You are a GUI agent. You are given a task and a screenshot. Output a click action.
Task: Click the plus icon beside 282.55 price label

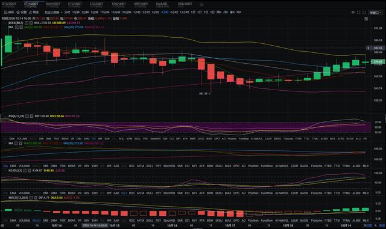coord(369,48)
